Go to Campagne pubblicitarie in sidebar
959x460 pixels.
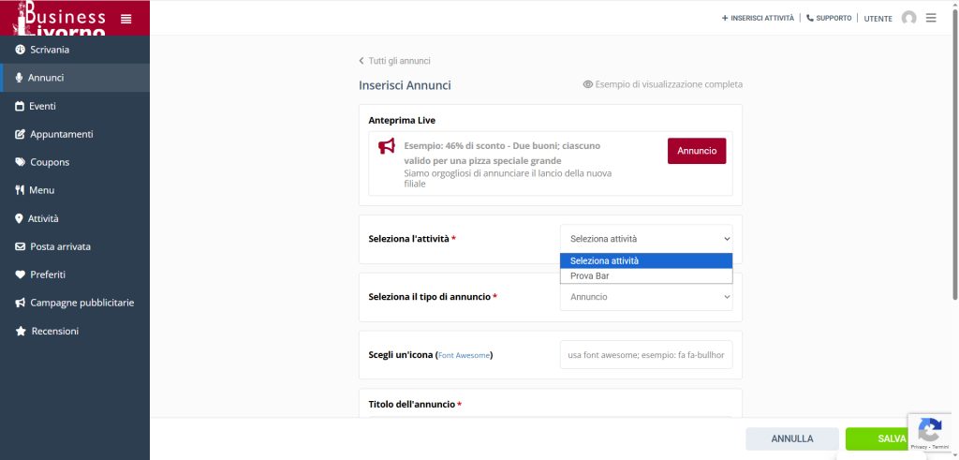(x=81, y=303)
